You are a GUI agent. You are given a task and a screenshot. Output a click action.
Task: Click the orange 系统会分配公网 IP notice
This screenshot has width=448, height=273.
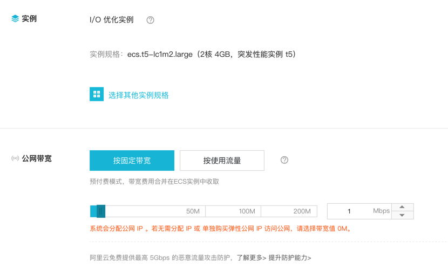(221, 229)
